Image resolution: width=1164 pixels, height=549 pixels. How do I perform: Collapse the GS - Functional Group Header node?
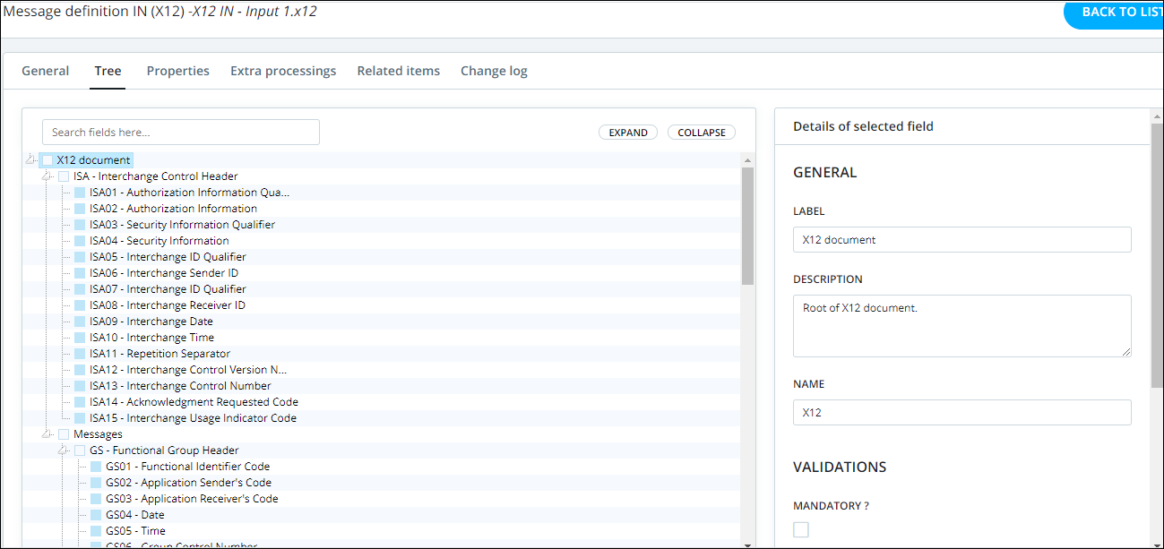click(63, 450)
